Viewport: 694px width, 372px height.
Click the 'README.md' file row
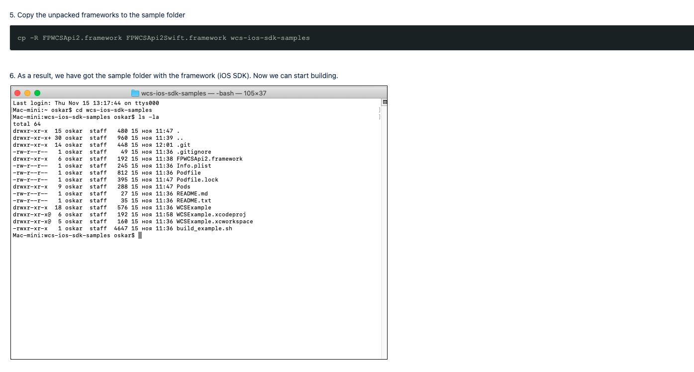click(x=110, y=193)
